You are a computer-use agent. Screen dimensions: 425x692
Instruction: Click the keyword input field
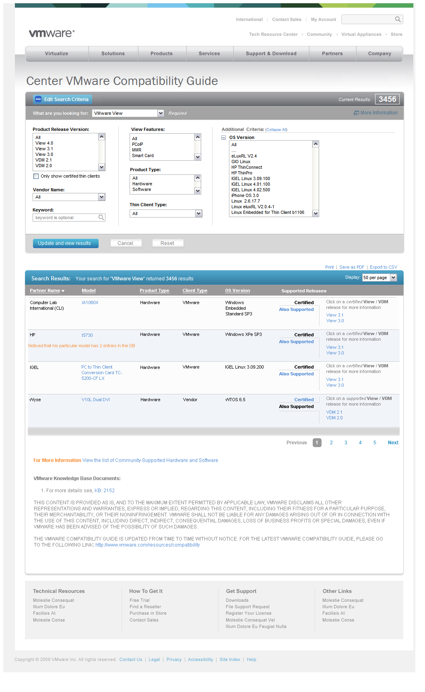(x=66, y=218)
